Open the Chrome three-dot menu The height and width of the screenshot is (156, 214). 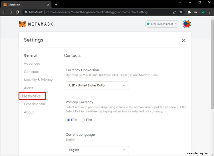click(x=210, y=12)
